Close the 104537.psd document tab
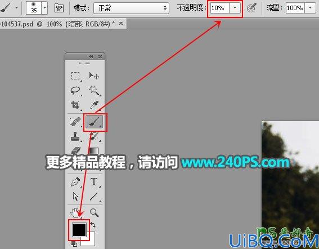The image size is (319, 249). pyautogui.click(x=121, y=24)
